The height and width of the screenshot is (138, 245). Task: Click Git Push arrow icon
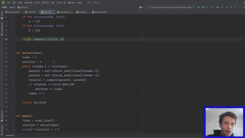pos(231,7)
